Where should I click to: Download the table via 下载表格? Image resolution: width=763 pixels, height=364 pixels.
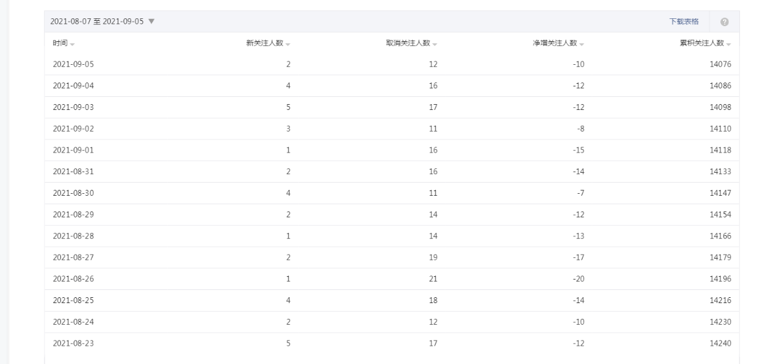point(684,22)
